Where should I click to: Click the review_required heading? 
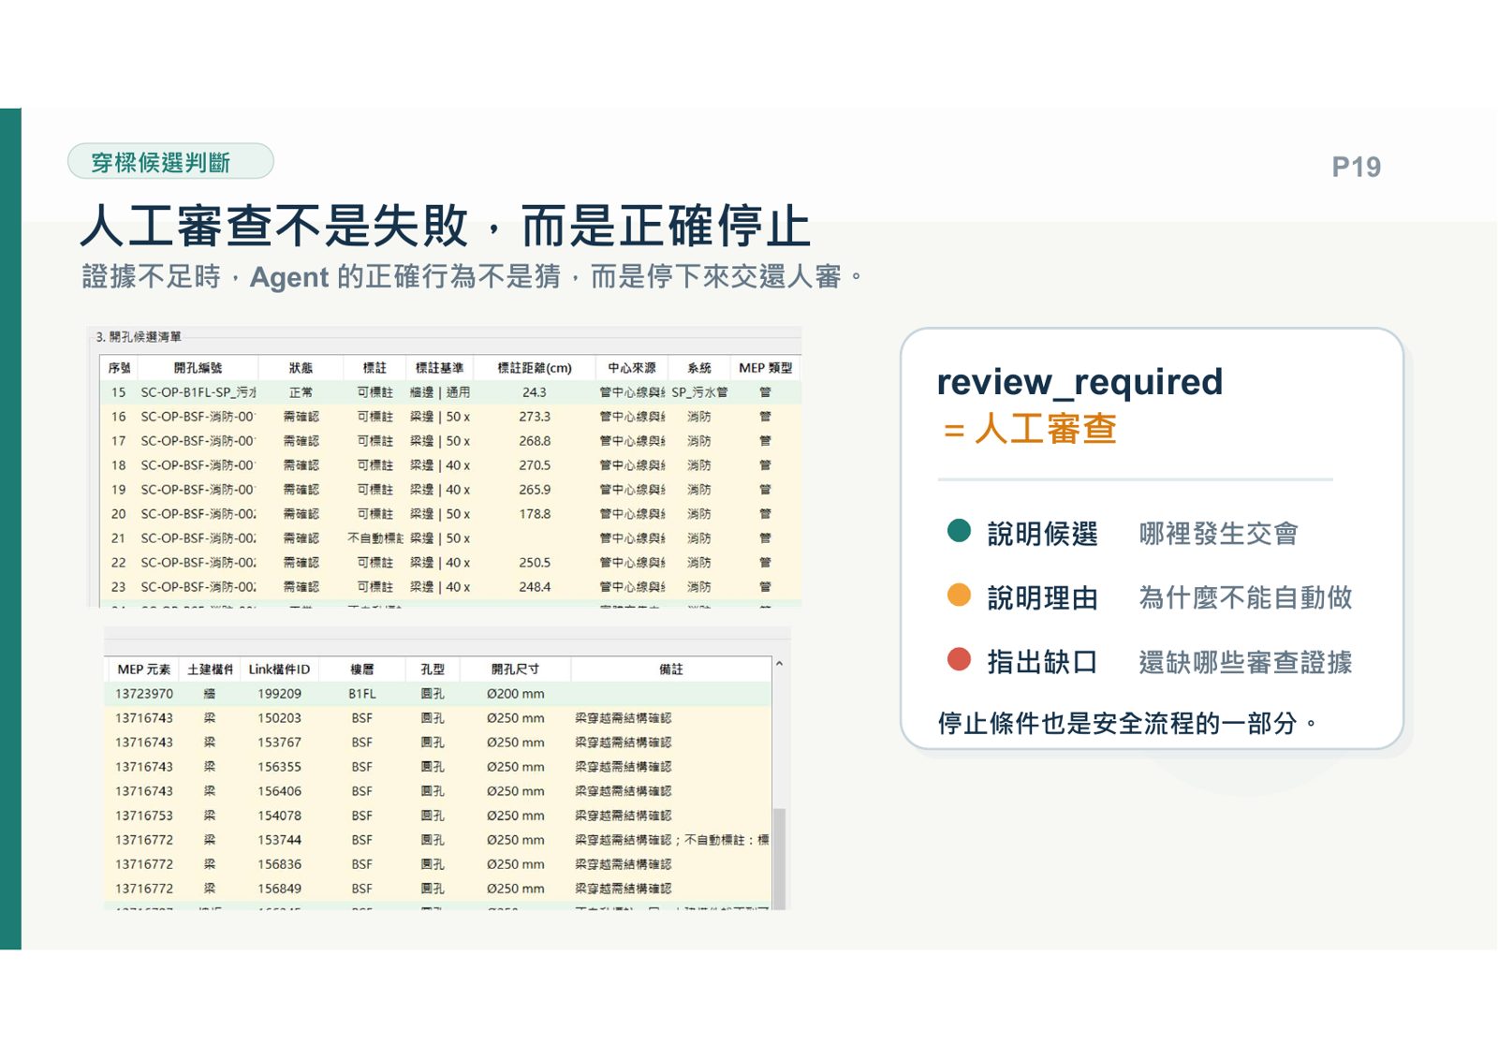1079,381
